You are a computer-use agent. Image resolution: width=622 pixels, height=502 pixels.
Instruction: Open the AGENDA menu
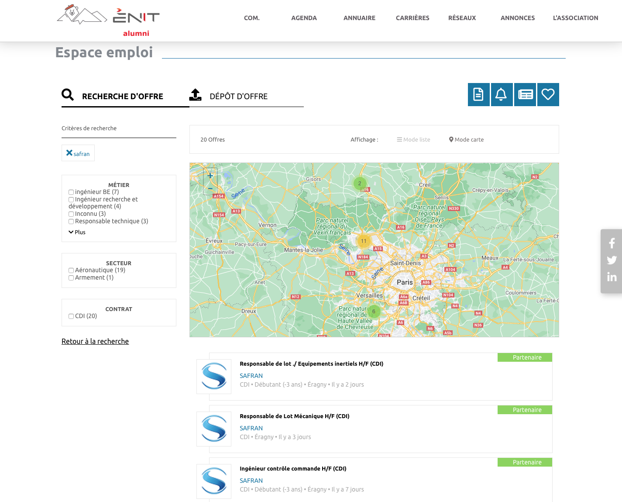(x=304, y=18)
